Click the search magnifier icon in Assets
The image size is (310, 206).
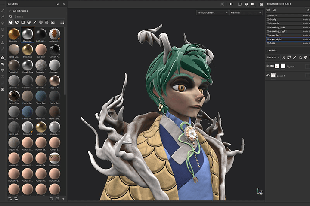pos(11,17)
